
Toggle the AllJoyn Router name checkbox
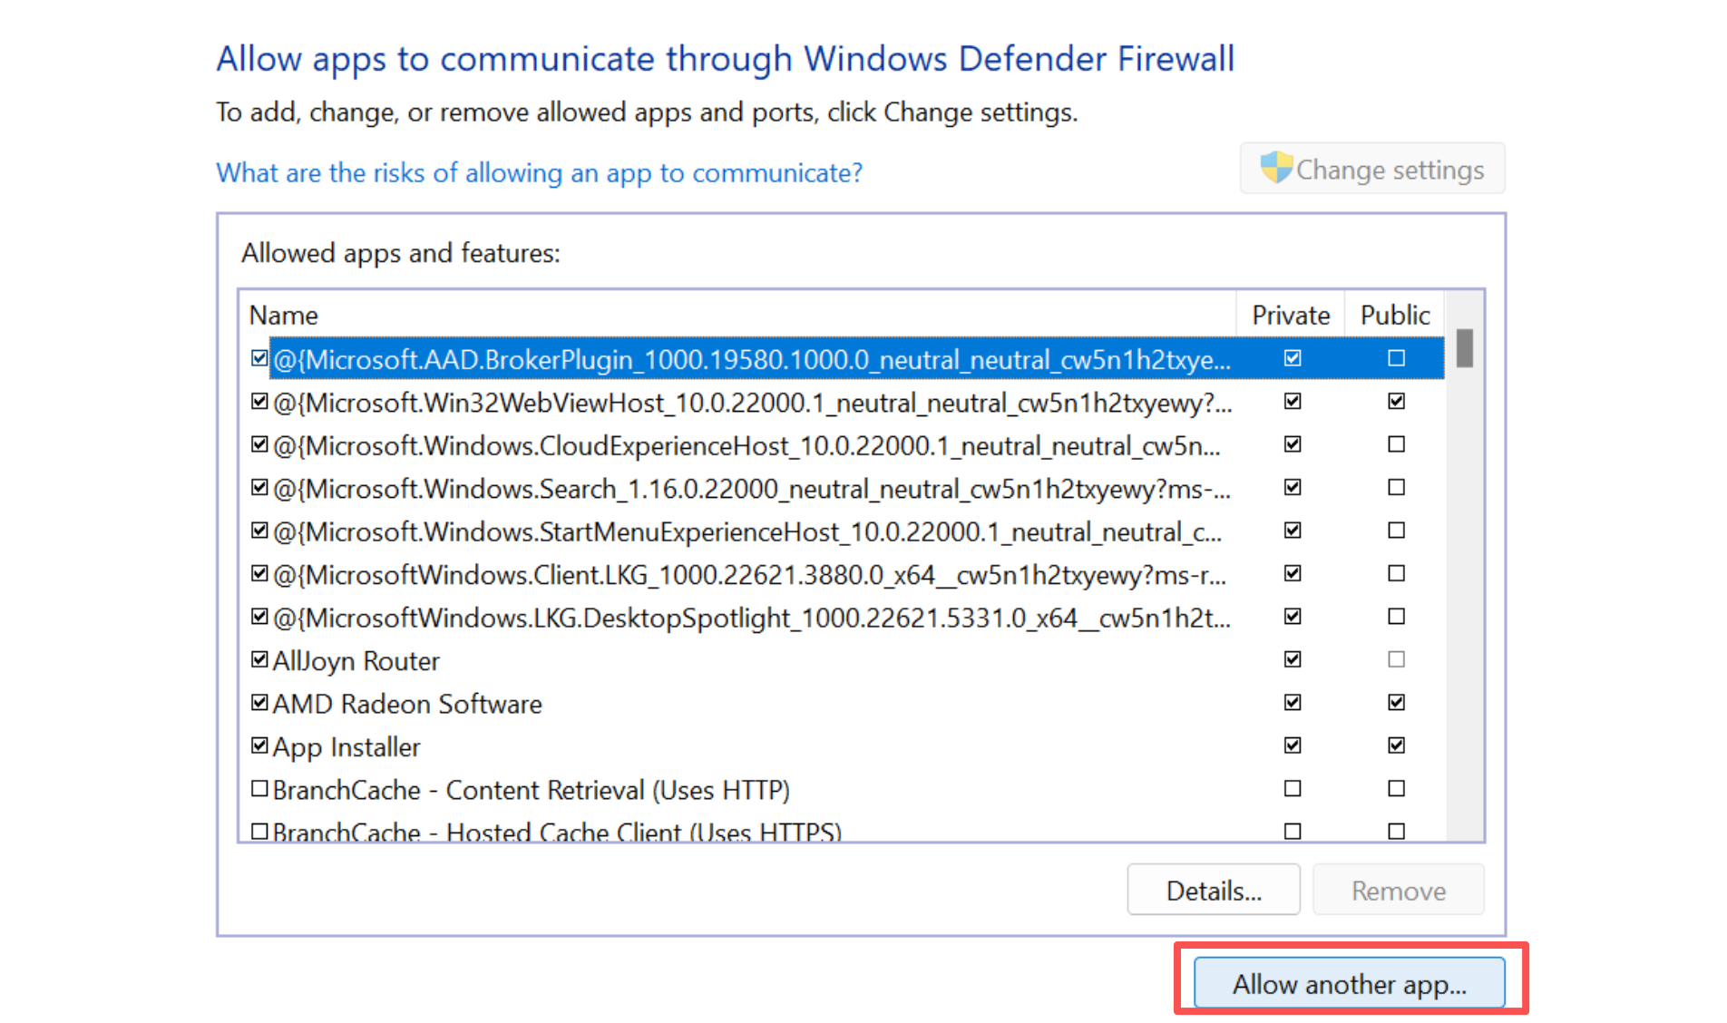(259, 659)
